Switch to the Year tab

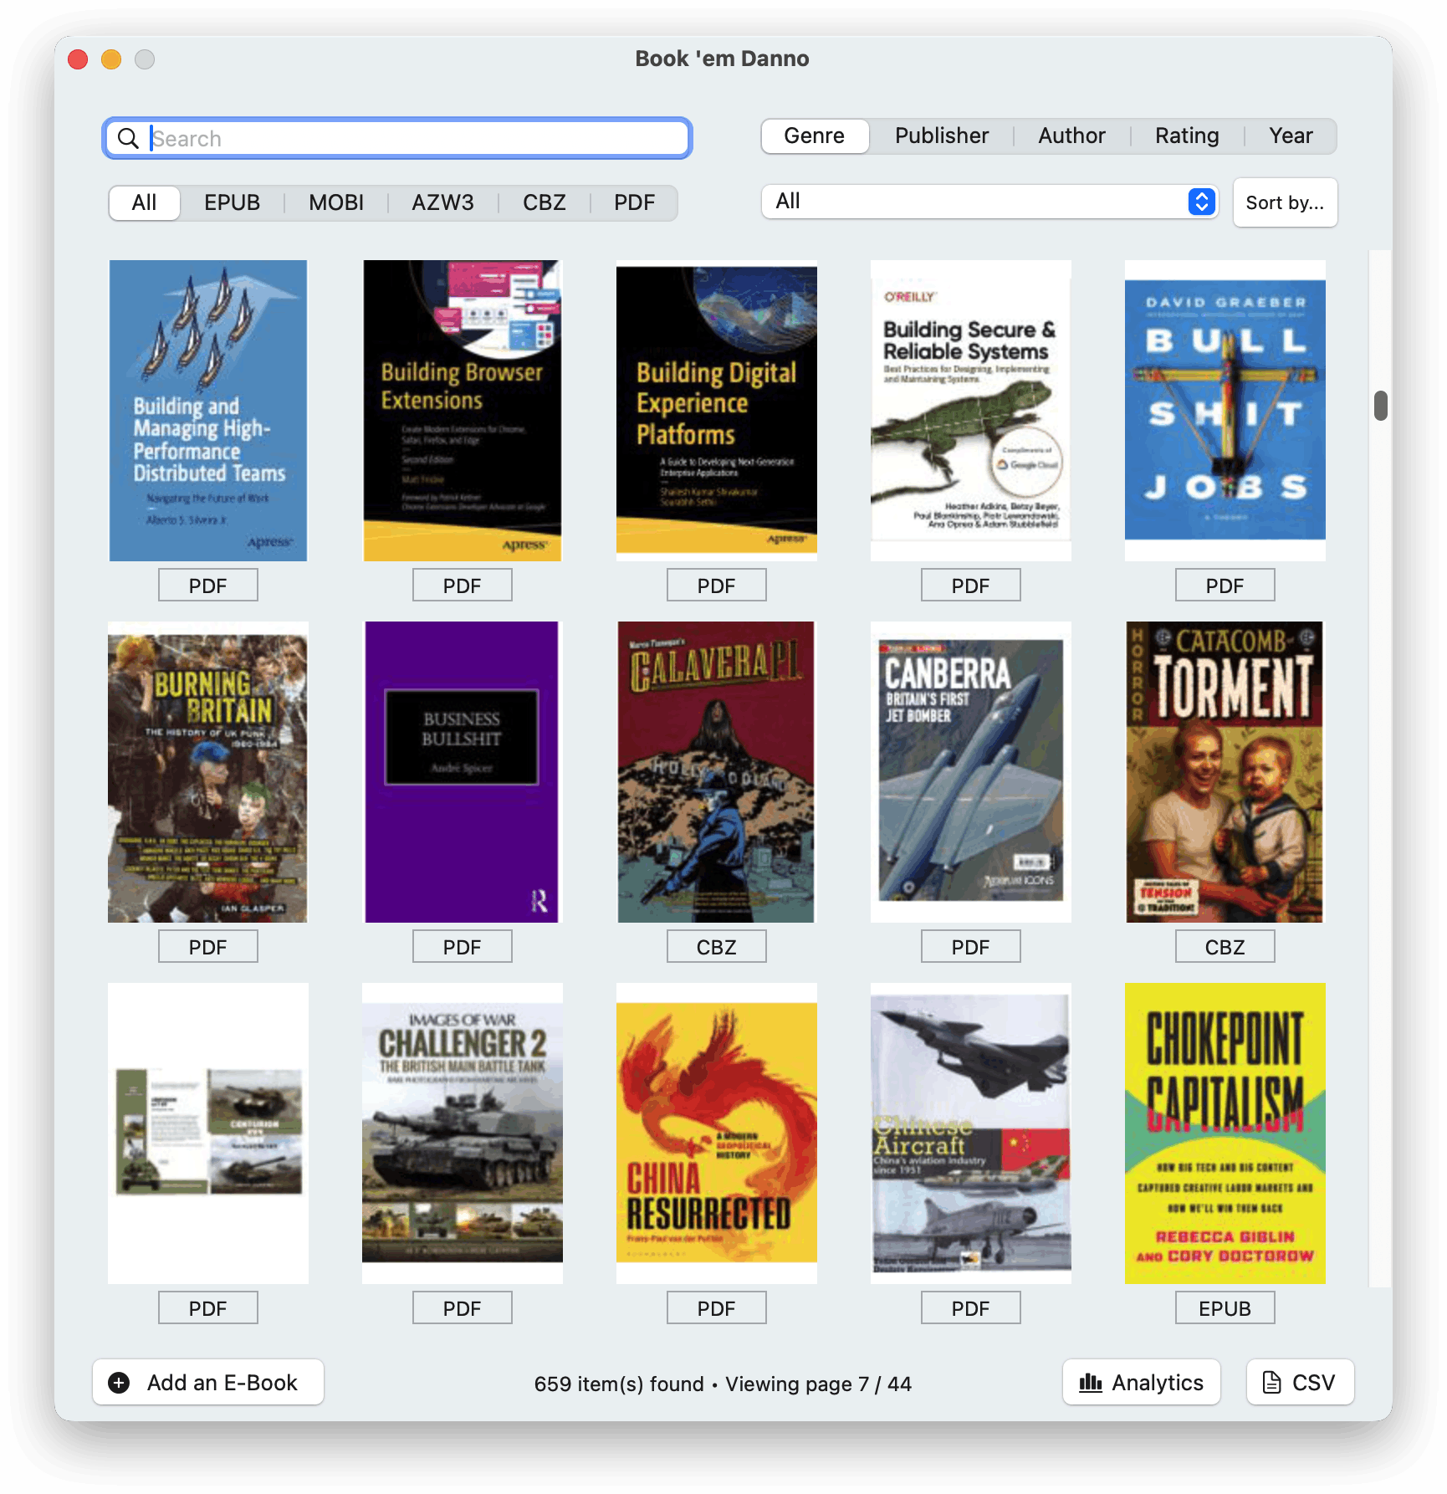click(x=1291, y=136)
